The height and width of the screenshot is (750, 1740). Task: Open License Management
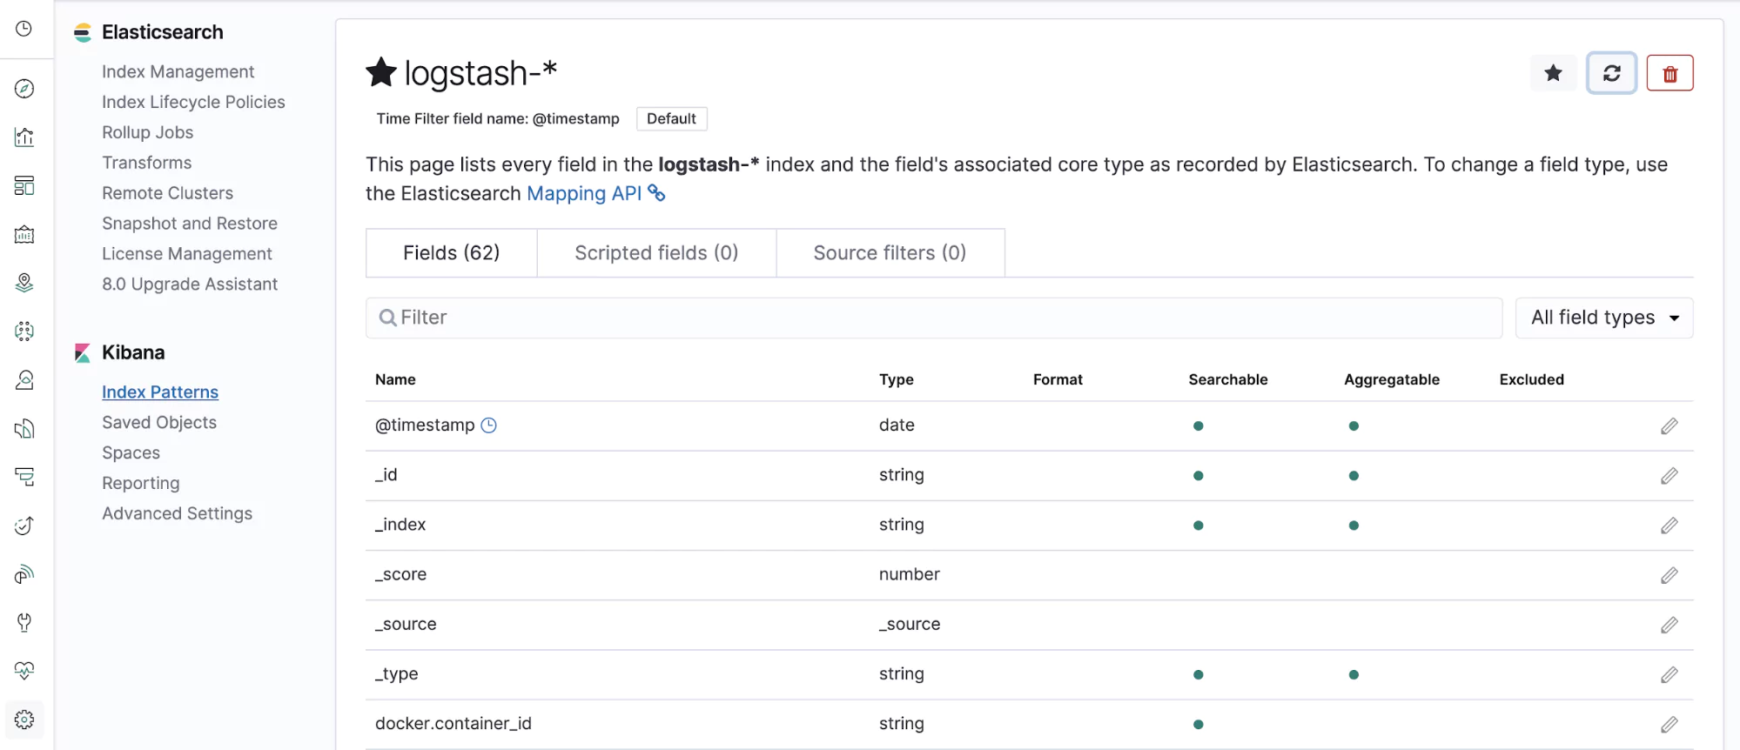pyautogui.click(x=186, y=254)
